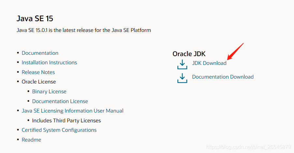Open Java SE Licensing Information User Manual
294x153 pixels.
point(73,111)
